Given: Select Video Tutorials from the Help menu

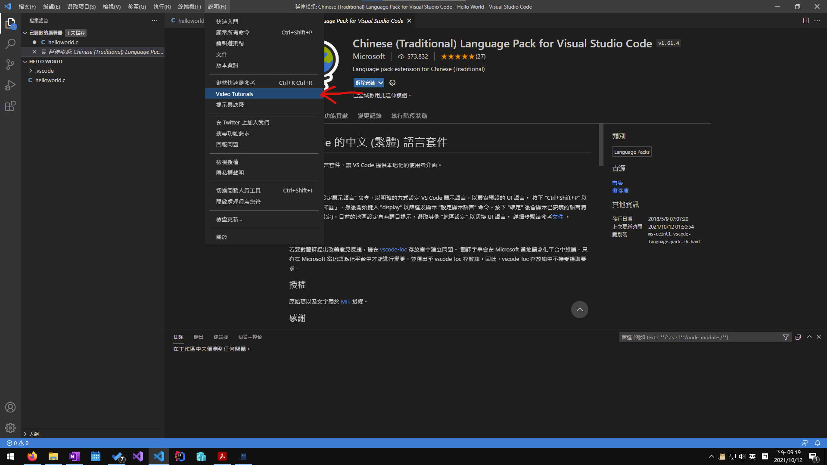Looking at the screenshot, I should [x=235, y=93].
